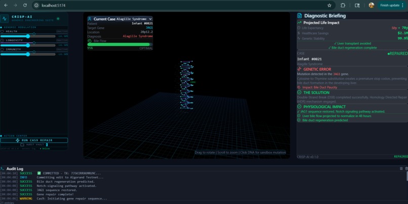Screen dimensions: 408x204
Task: Click the copy icon in the Audit Log header
Action: pyautogui.click(x=401, y=169)
